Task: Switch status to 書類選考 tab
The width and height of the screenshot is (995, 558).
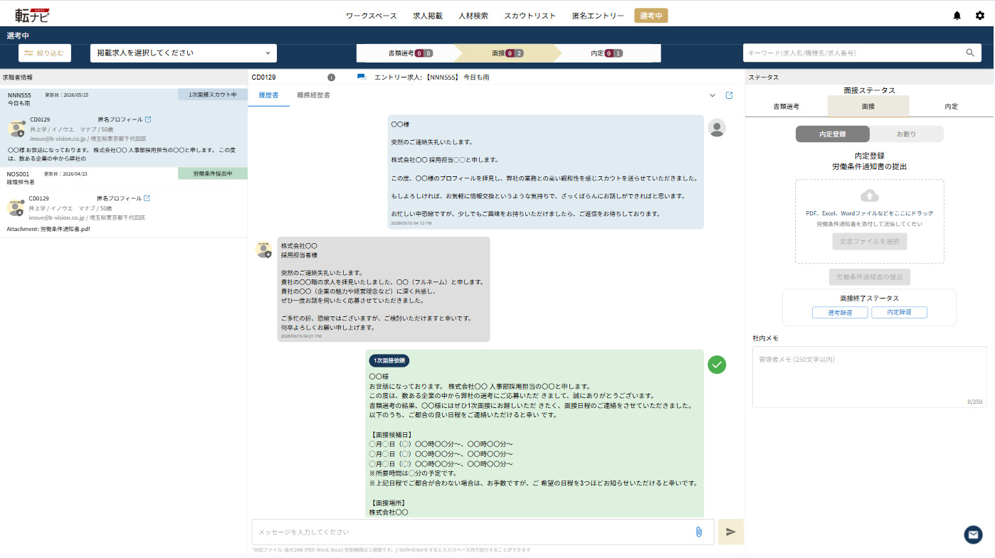Action: pos(786,106)
